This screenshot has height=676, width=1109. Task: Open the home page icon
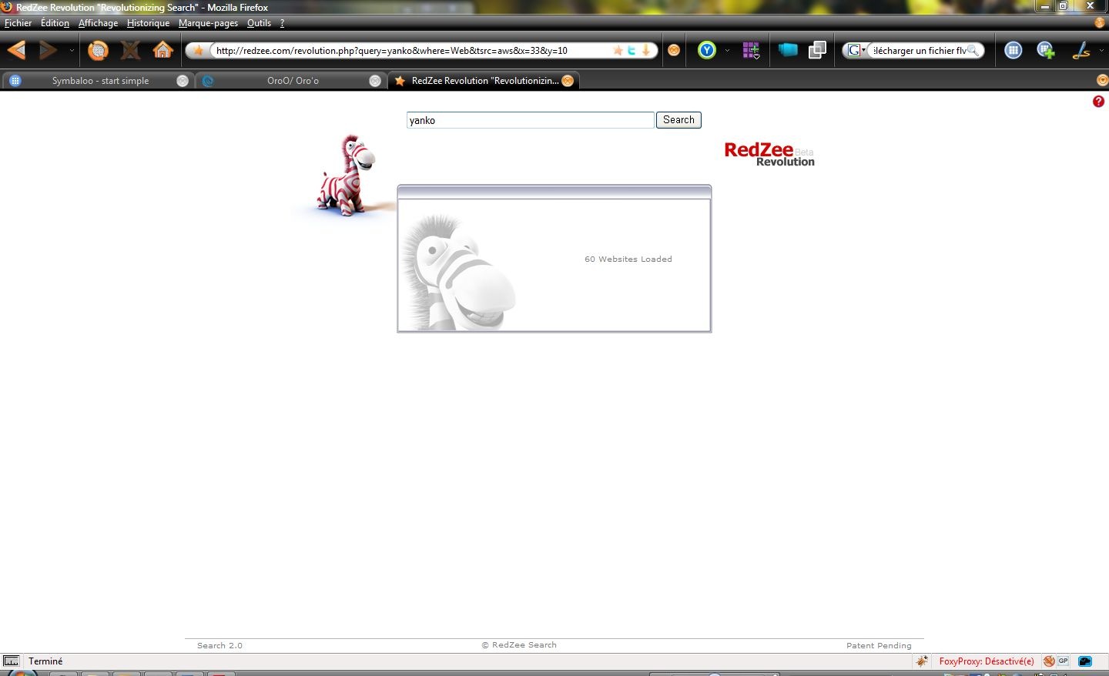point(162,50)
